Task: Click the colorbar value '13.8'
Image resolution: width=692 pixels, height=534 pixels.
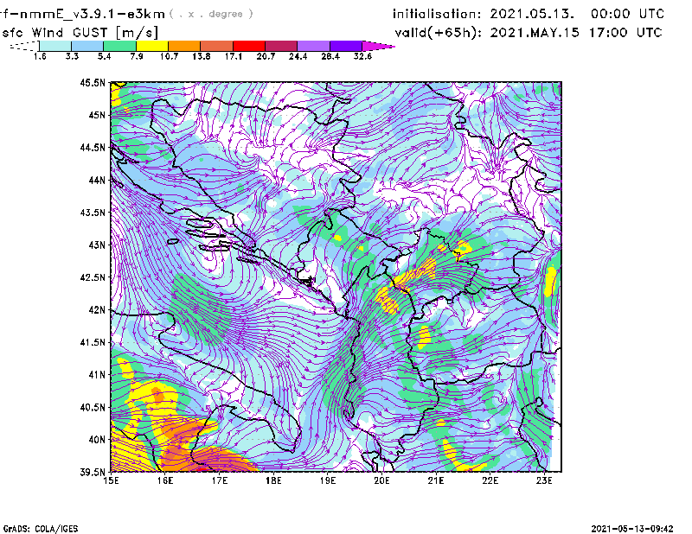Action: 202,56
